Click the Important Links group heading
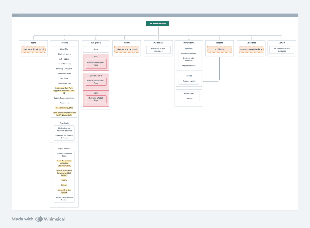 64,149
